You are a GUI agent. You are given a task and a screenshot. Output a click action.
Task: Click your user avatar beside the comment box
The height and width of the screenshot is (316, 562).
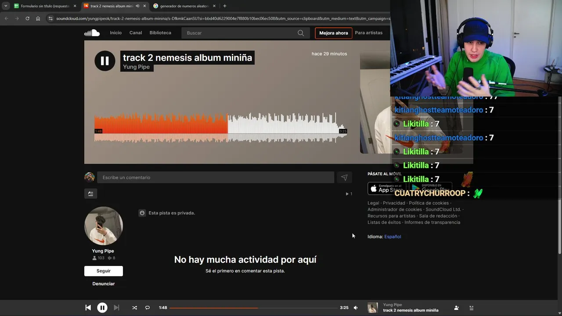pos(90,177)
